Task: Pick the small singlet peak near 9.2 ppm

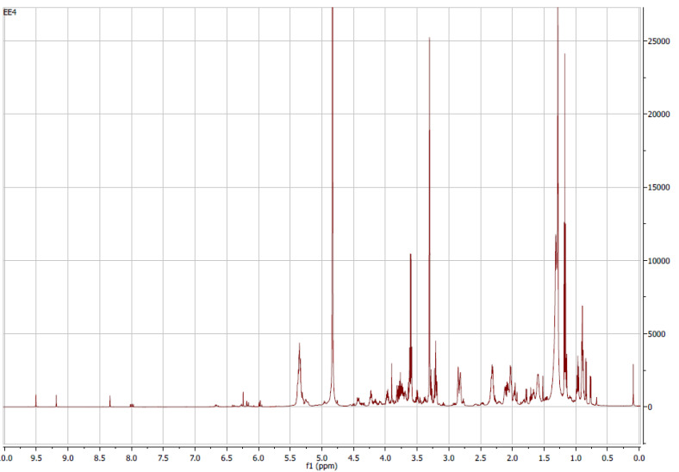Action: (x=56, y=401)
